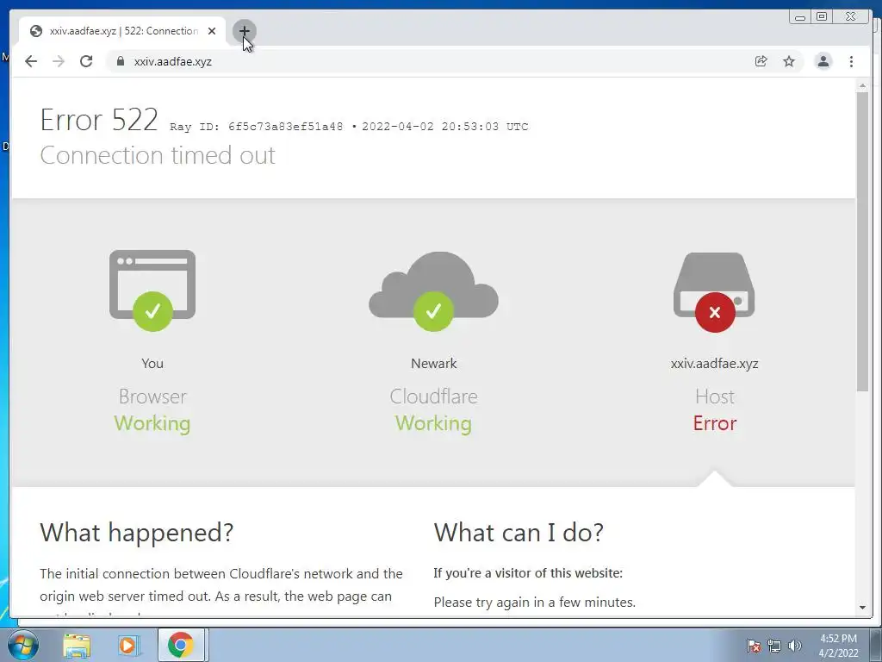Open Windows Explorer from the taskbar
Screen dimensions: 882x662
click(x=77, y=645)
